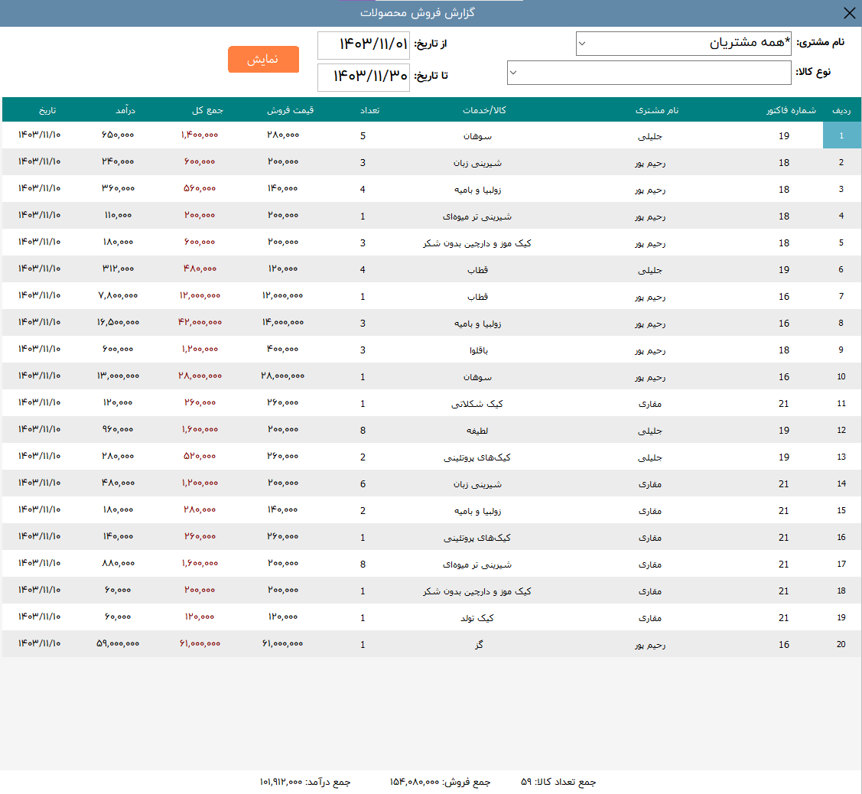
Task: Sort by تعداد column header
Action: [369, 110]
